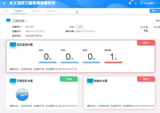Switch to the 首页 tab
Screen dimensions: 160x113
(6, 11)
